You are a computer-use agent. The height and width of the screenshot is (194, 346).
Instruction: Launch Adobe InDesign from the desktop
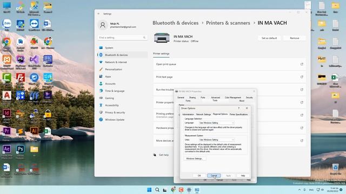click(7, 115)
